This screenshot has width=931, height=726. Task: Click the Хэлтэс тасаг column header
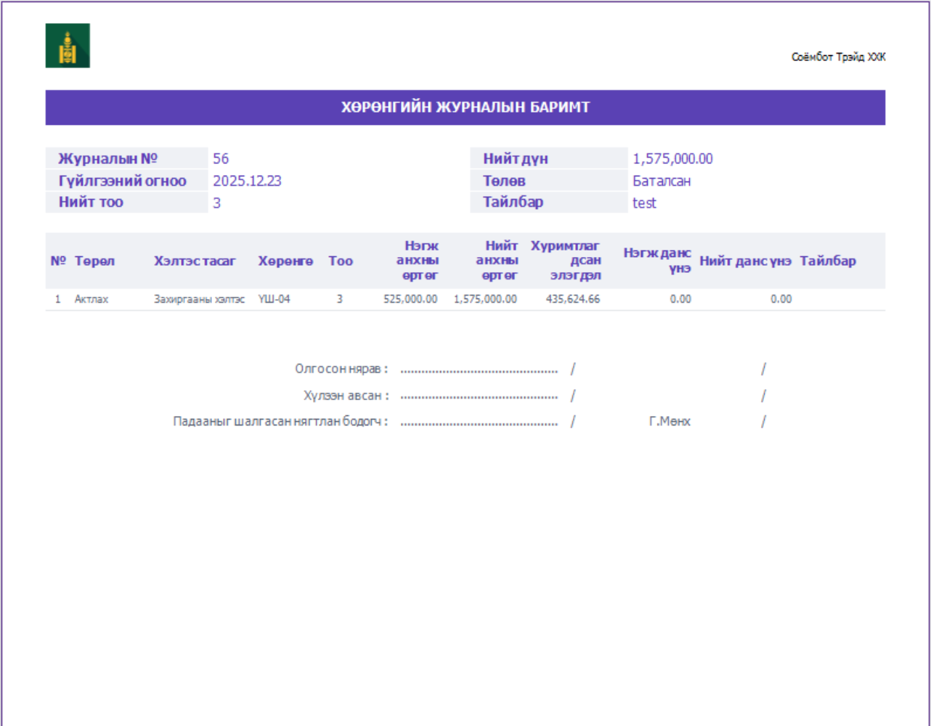tap(195, 261)
